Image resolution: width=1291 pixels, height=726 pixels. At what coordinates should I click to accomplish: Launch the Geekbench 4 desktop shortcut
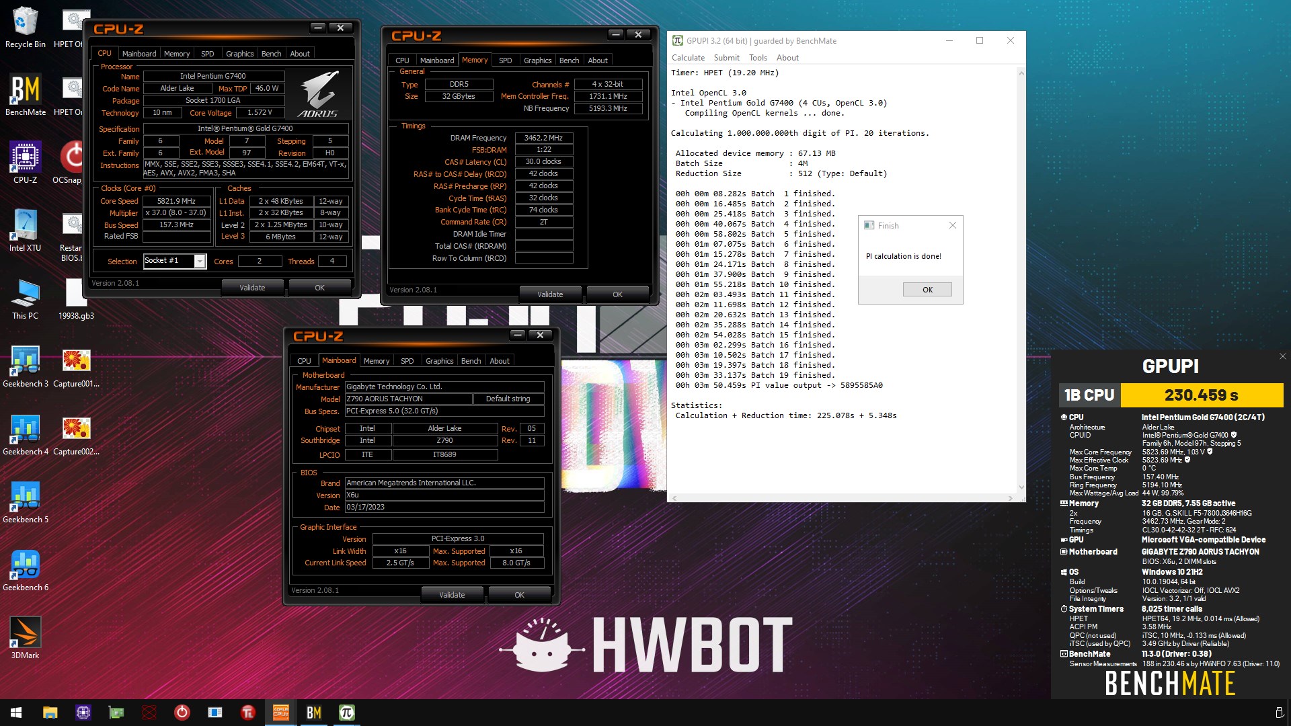tap(25, 434)
